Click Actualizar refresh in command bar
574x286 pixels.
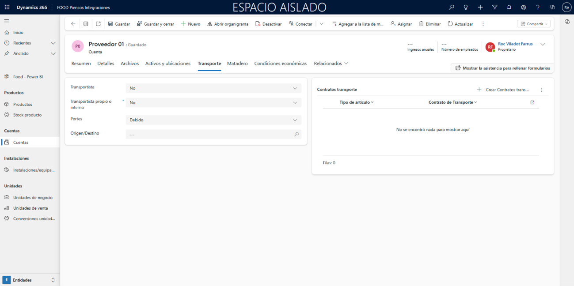[x=460, y=24]
